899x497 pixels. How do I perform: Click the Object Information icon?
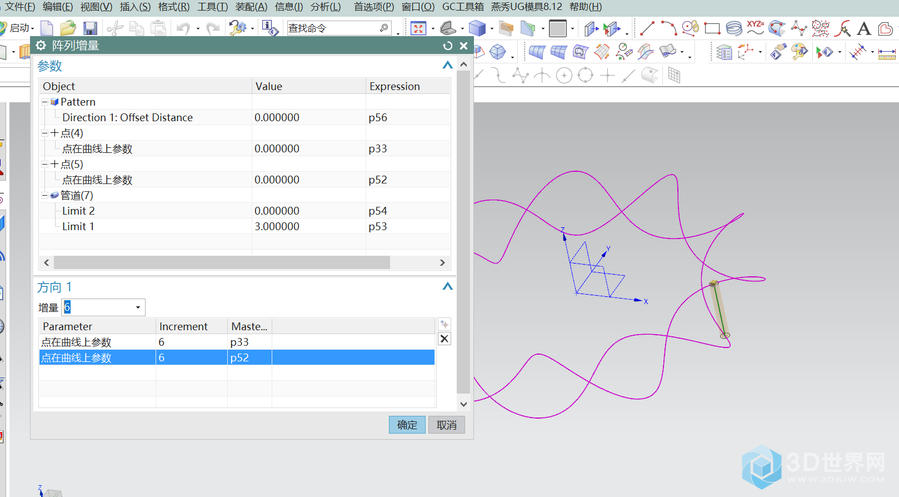pyautogui.click(x=270, y=28)
